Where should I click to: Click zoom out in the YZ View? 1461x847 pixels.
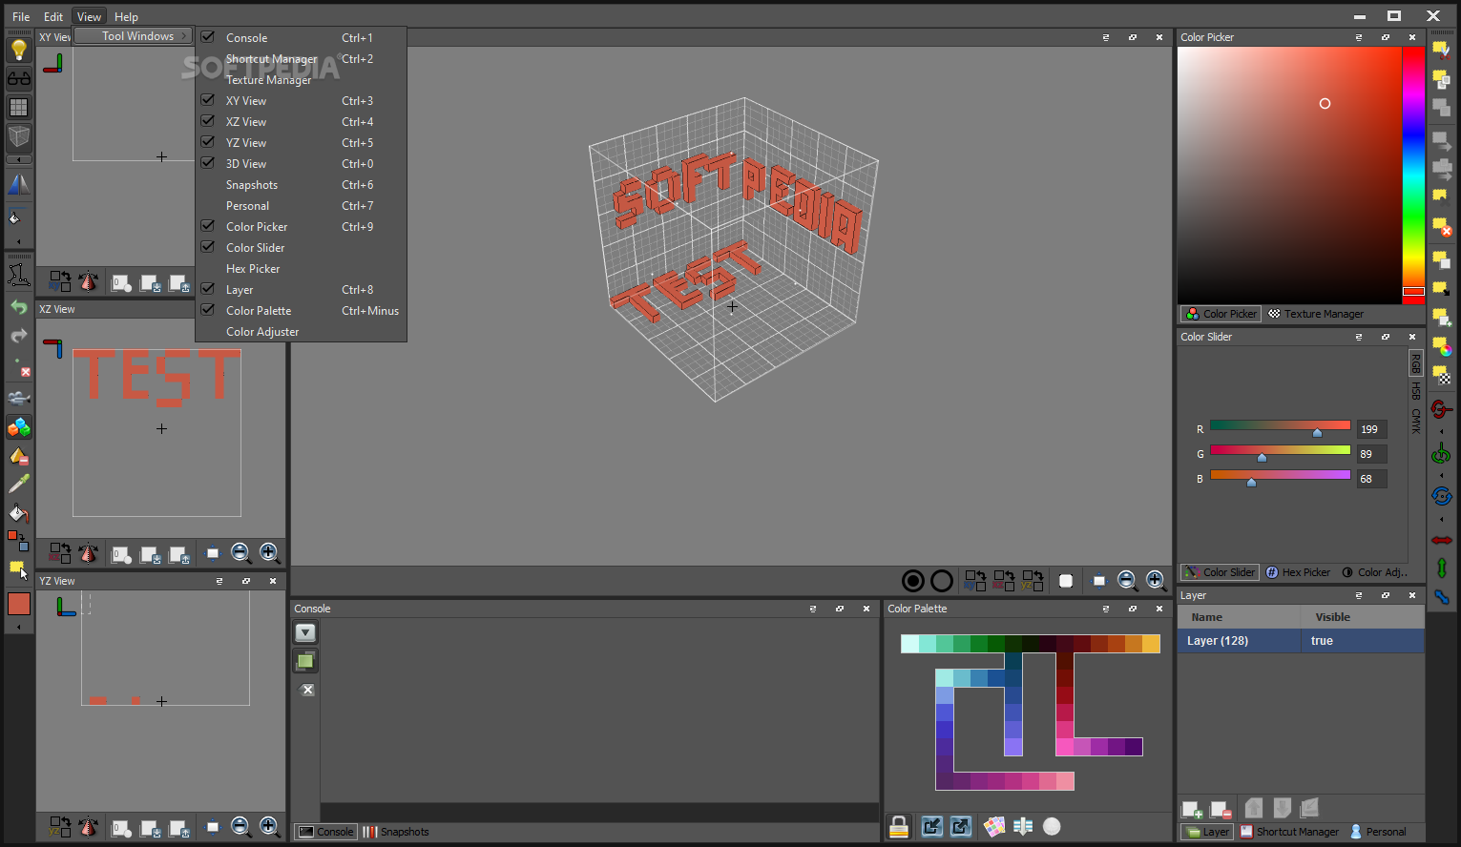coord(240,827)
